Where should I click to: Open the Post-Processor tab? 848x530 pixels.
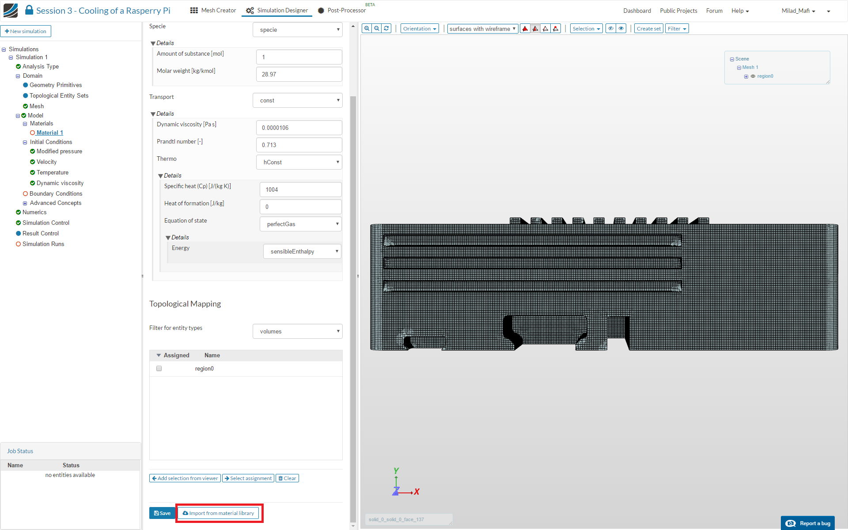coord(341,11)
